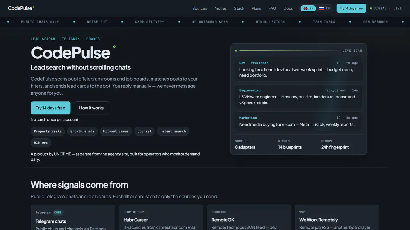The image size is (410, 230).
Task: Click No card · once per account note
Action: tap(54, 119)
